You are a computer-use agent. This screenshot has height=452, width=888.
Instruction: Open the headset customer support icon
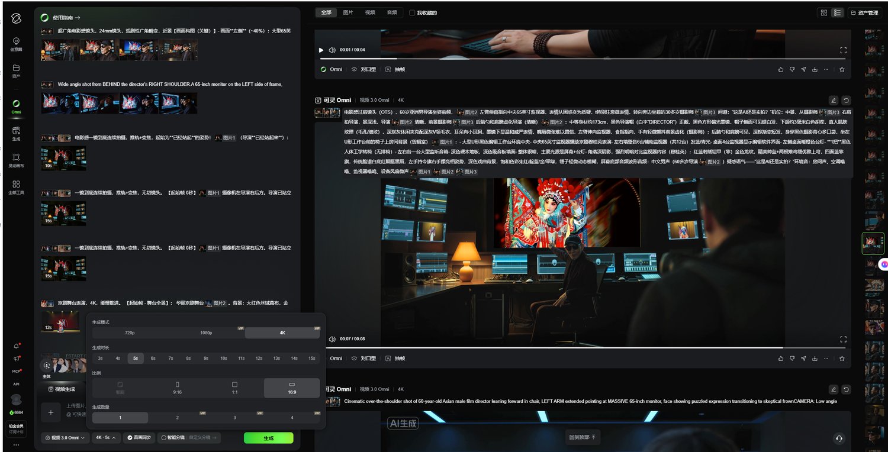tap(839, 438)
